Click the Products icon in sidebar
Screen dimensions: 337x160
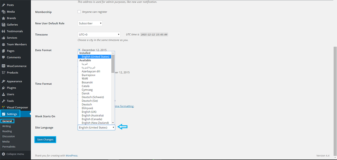3,73
